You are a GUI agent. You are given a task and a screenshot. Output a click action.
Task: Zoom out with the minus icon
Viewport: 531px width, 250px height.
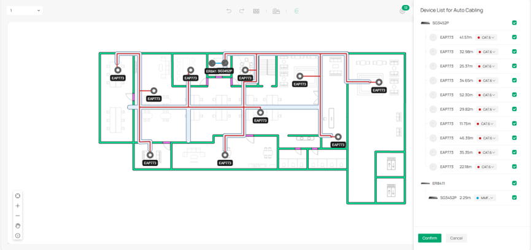pos(18,216)
